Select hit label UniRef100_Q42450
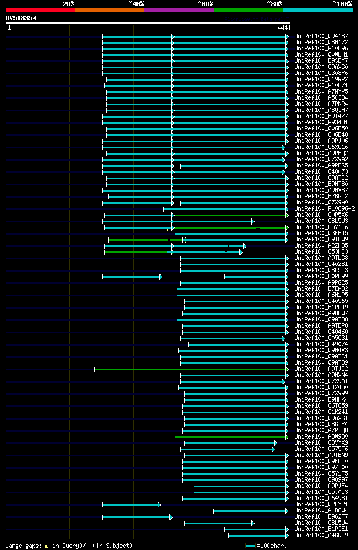 pos(321,387)
